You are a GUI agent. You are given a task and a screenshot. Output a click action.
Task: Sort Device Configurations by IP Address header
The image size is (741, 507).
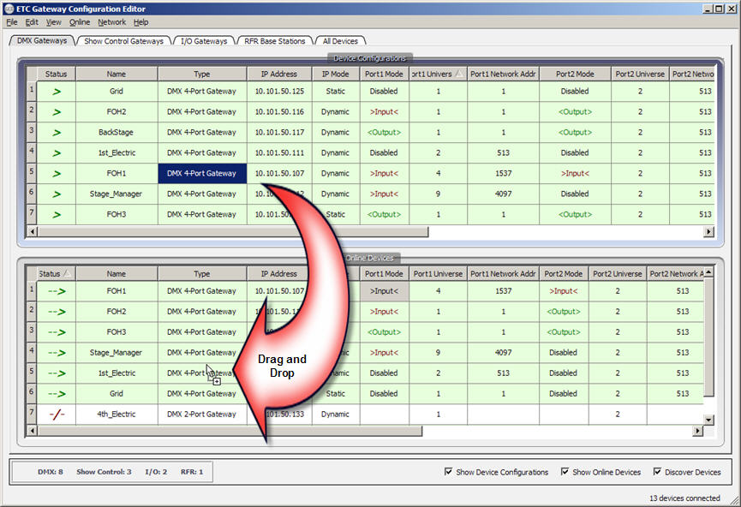(278, 74)
